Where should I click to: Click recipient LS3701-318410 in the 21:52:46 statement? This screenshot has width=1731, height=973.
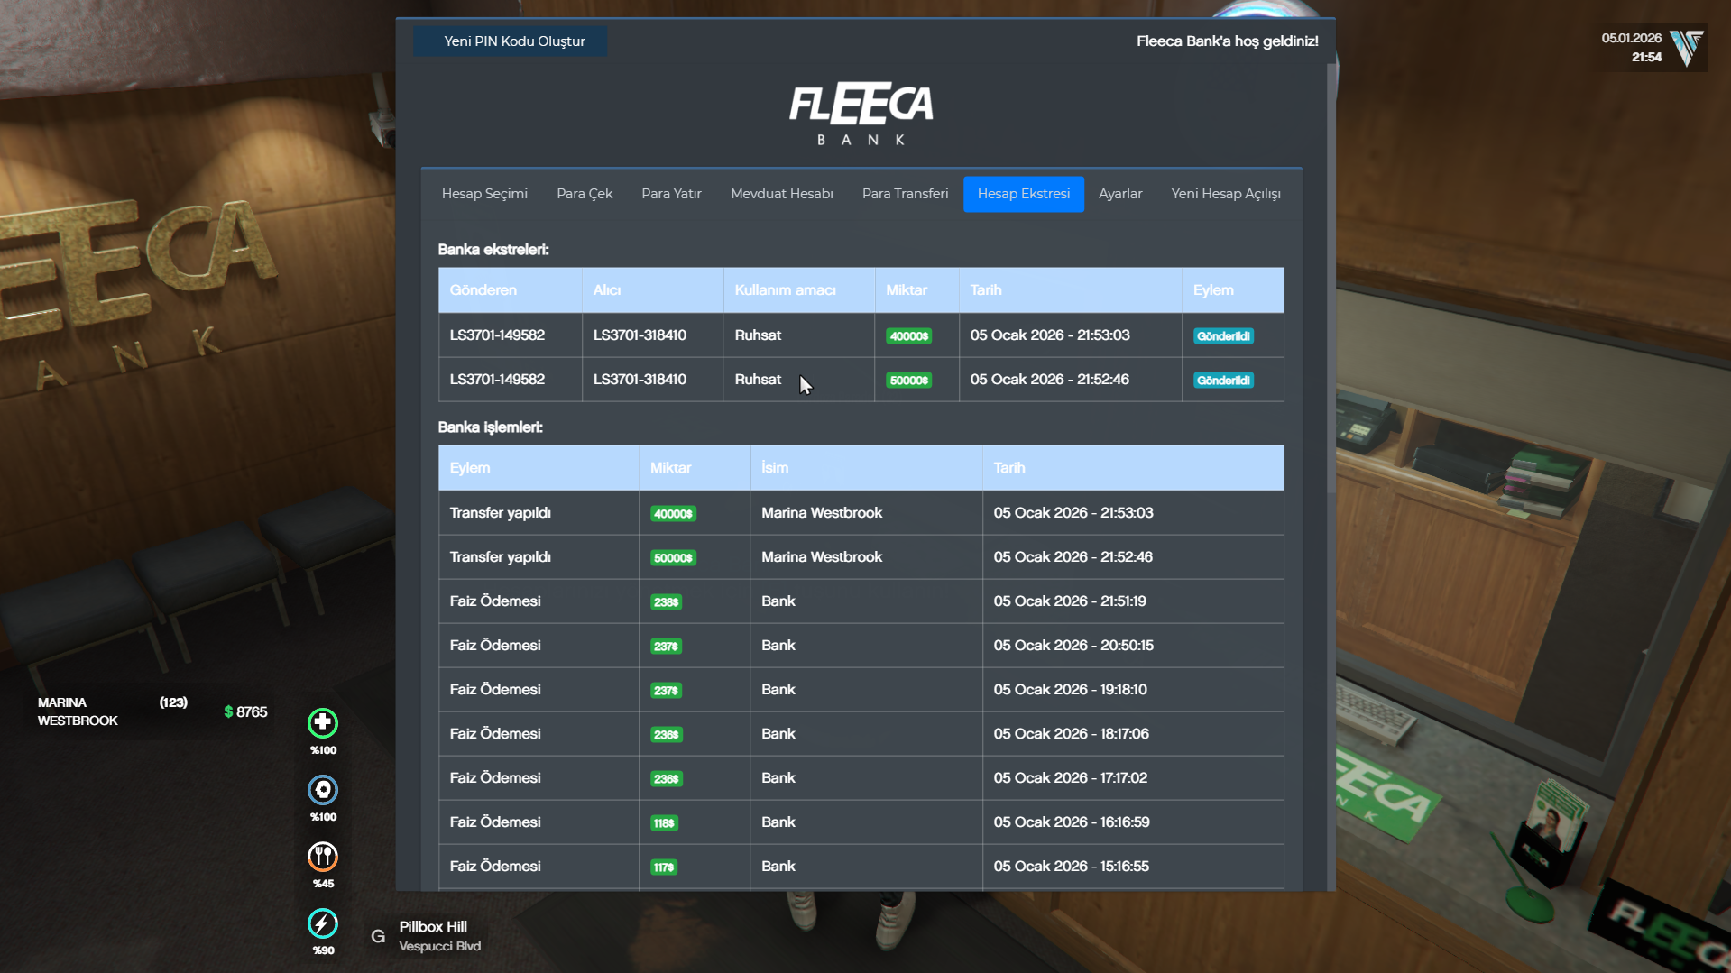pos(640,379)
